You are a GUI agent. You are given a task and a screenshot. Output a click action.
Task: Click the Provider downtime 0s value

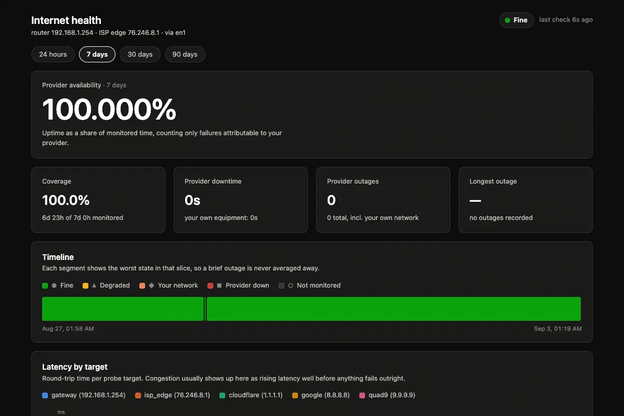(192, 200)
